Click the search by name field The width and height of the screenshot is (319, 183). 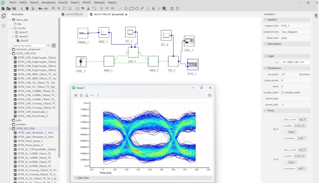pyautogui.click(x=28, y=46)
